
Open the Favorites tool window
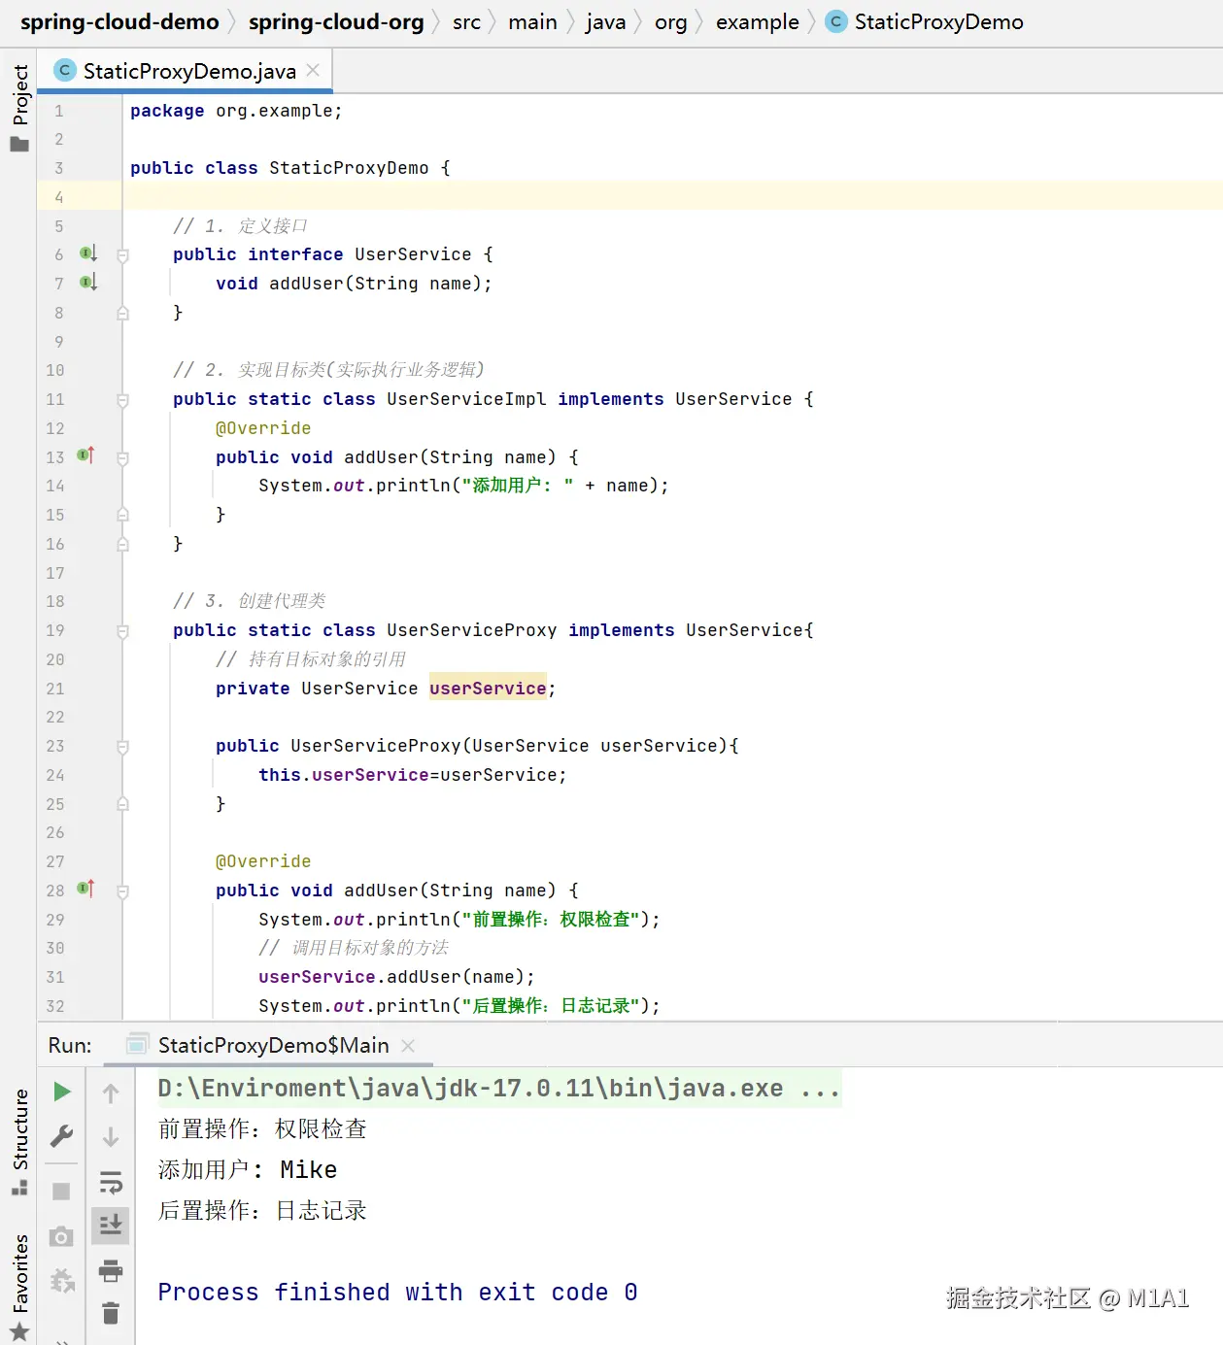point(19,1288)
